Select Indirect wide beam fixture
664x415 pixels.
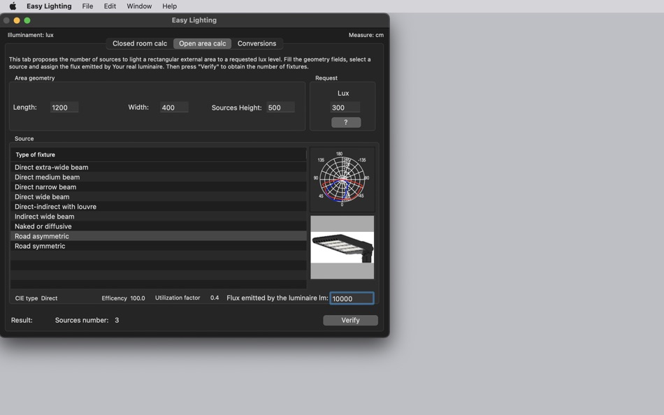click(x=159, y=217)
